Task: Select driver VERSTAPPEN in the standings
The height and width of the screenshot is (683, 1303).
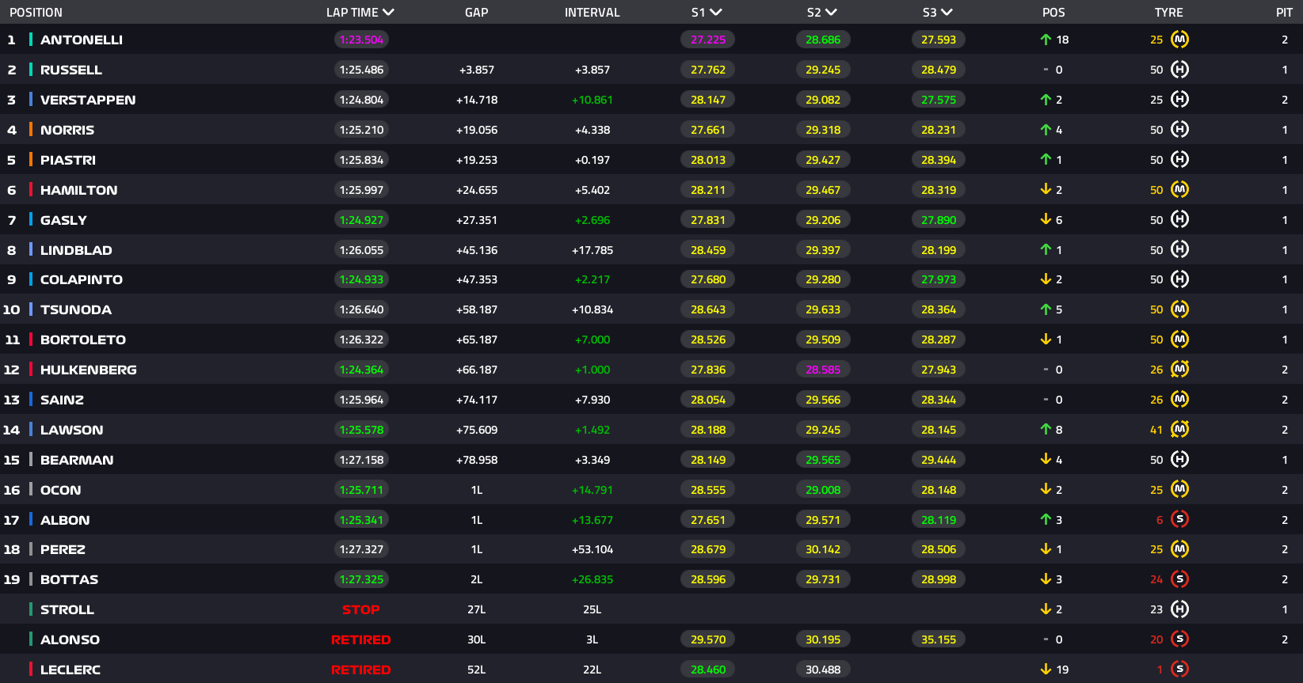Action: click(88, 100)
